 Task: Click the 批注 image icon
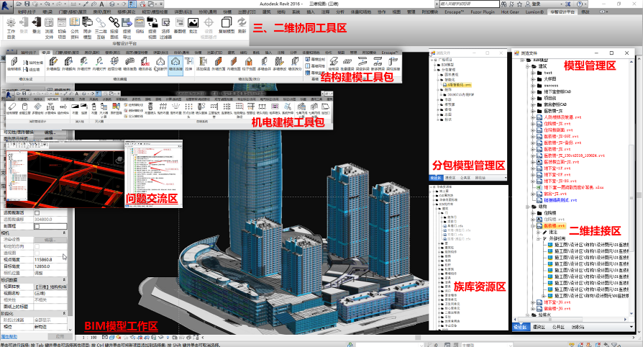pos(193,23)
